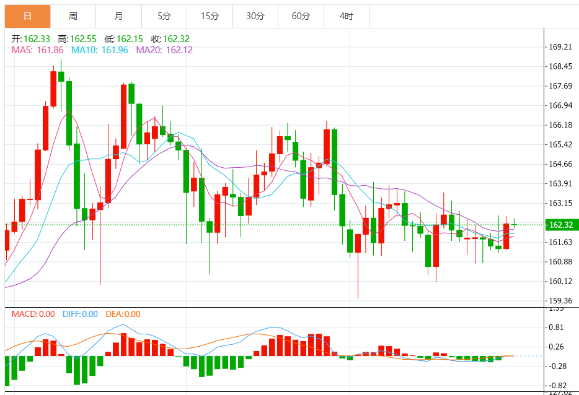Click the DIFF:0.00 indicator label
This screenshot has height=395, width=579.
click(x=80, y=315)
